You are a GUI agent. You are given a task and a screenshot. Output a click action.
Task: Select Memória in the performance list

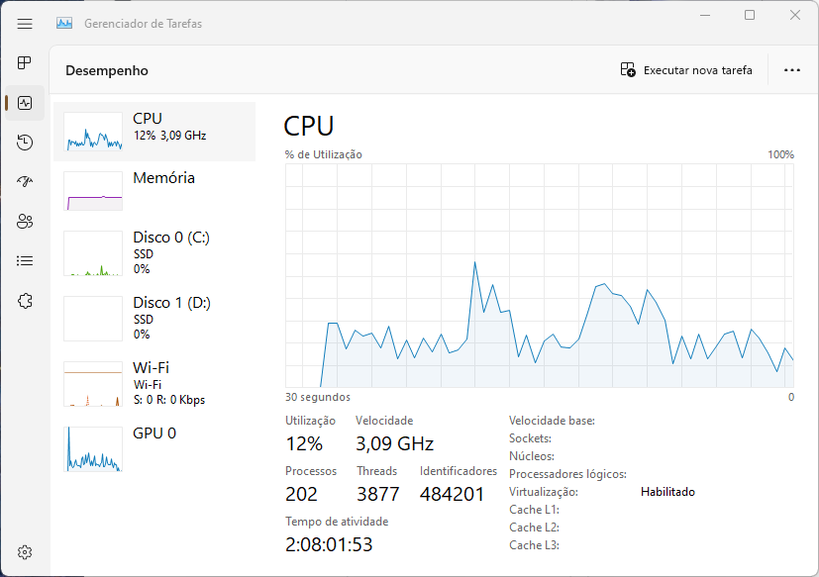154,191
